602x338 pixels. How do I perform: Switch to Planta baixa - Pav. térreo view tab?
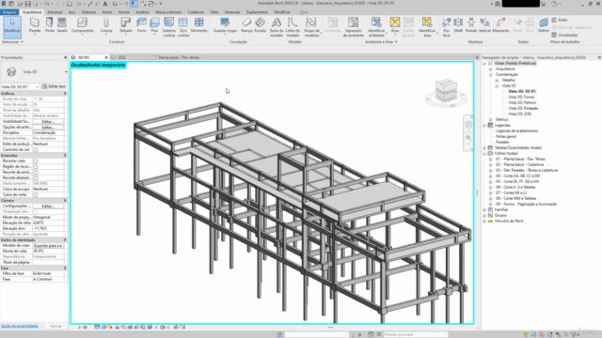pyautogui.click(x=179, y=57)
